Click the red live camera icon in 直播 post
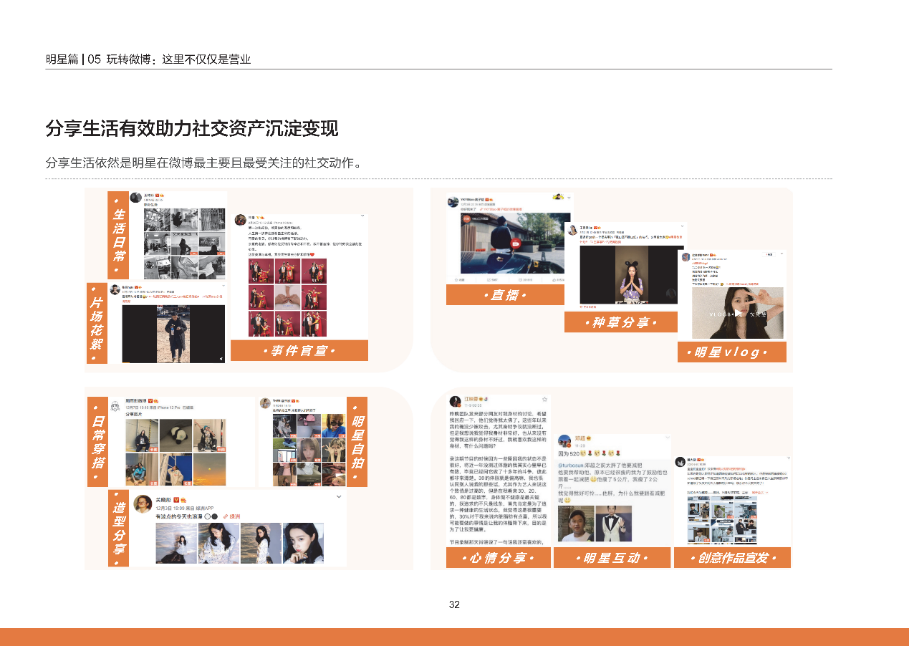 coord(514,244)
